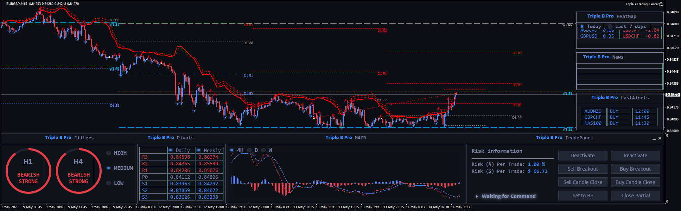This screenshot has height=211, width=681.
Task: Click the TripleB Trading Center smiley icon
Action: 661,4
